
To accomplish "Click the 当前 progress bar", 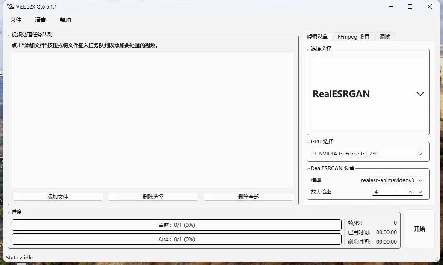I will click(x=177, y=225).
